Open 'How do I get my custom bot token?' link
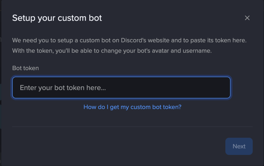Image resolution: width=264 pixels, height=166 pixels. (x=132, y=107)
